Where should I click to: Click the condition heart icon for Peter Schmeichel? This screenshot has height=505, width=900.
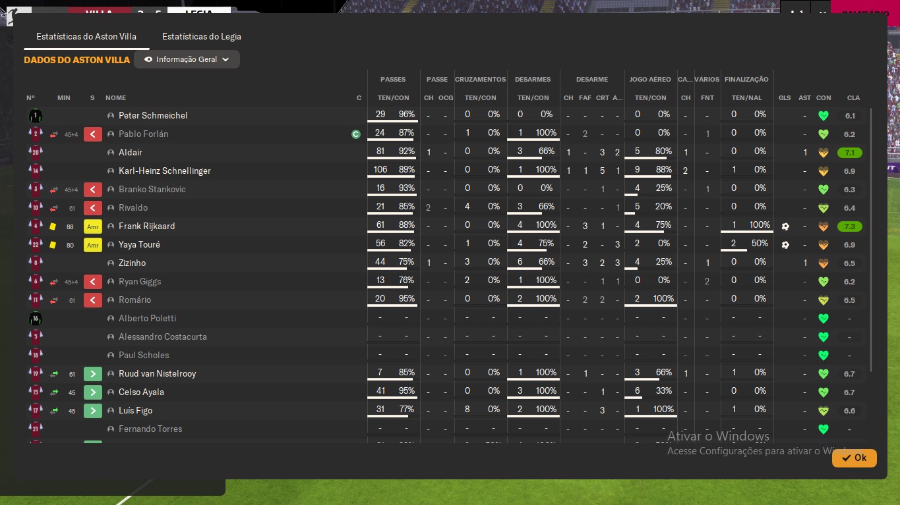pyautogui.click(x=823, y=116)
